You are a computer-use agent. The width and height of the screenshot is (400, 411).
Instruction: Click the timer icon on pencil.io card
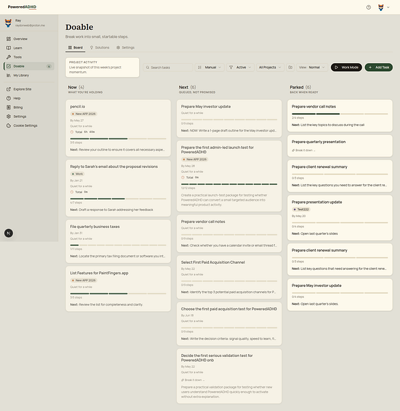tap(72, 132)
